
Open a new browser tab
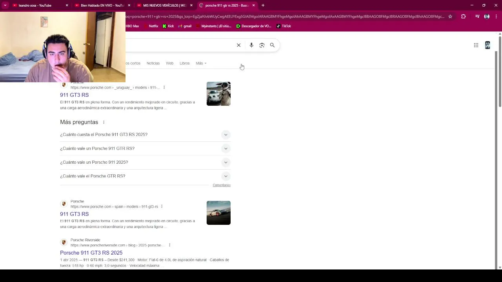coord(263,5)
